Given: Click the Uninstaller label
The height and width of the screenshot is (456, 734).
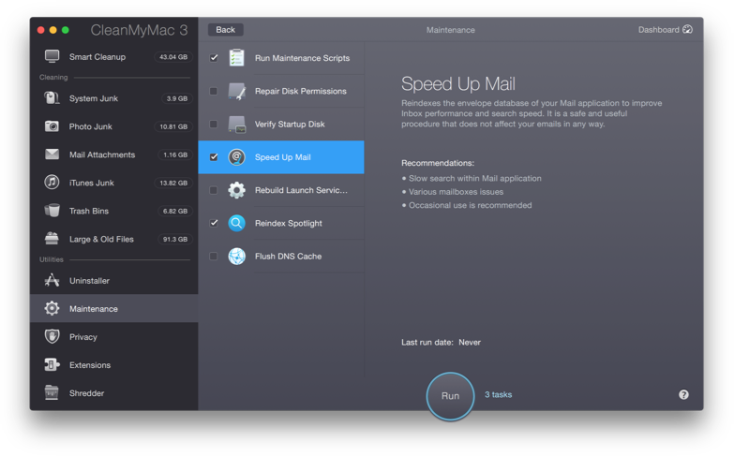Looking at the screenshot, I should pos(89,281).
